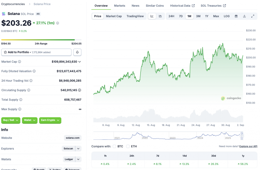Open the Circulating Supply label info icon
The width and height of the screenshot is (260, 170).
pos(29,90)
